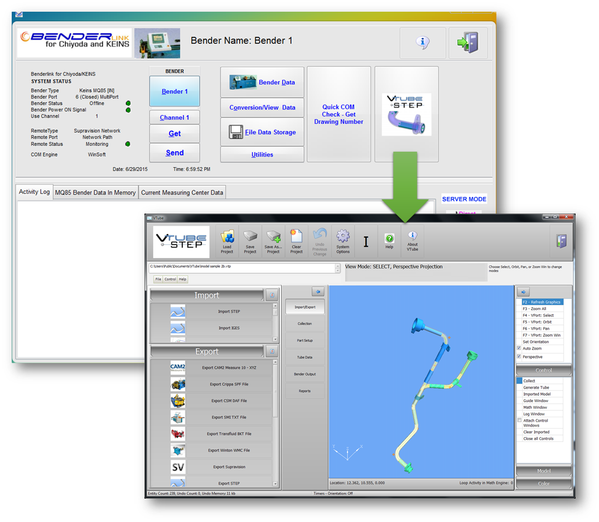Collapse the Import section toggle button
Screen dimensions: 599x522
tap(271, 295)
